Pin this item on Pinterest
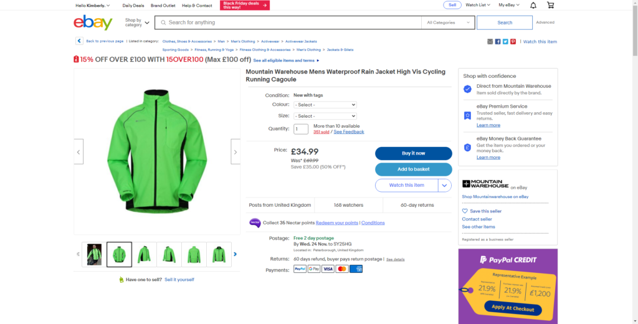The height and width of the screenshot is (324, 638). point(513,42)
